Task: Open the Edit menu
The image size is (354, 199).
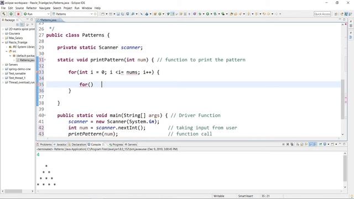Action: tap(11, 8)
